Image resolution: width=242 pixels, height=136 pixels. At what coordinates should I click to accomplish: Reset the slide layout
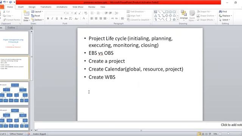click(36, 16)
